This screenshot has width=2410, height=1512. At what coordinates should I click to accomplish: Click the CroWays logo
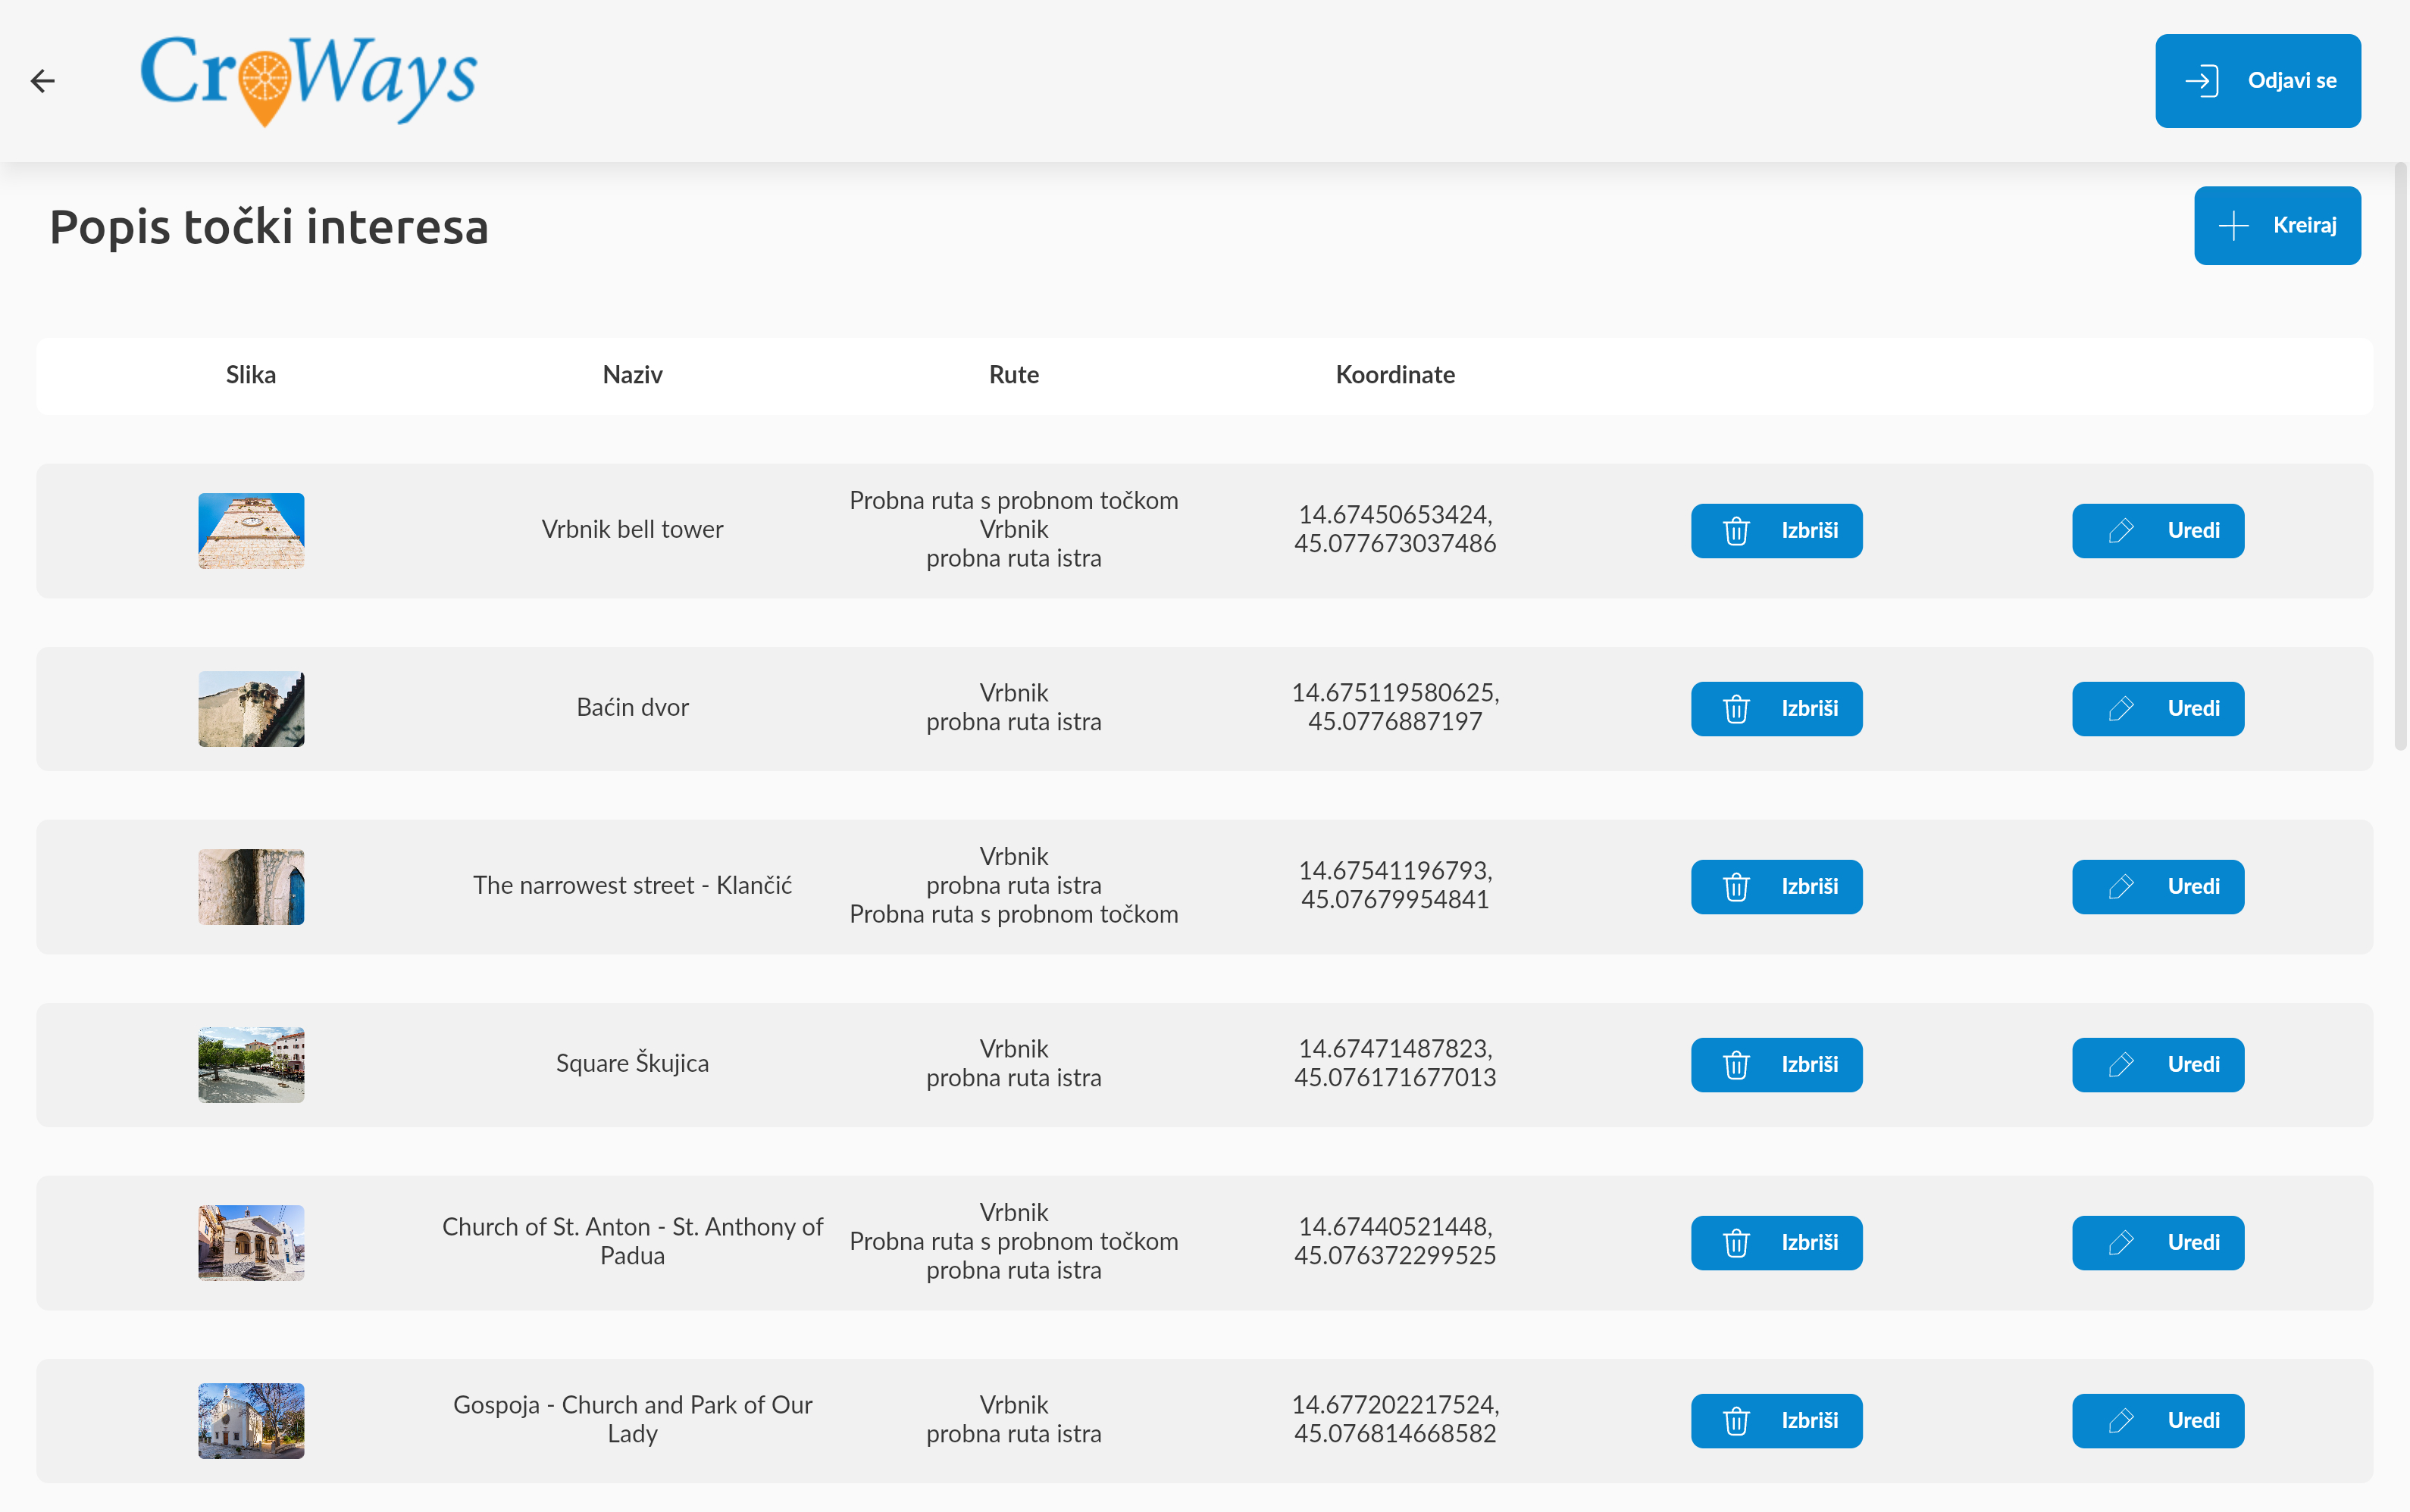pos(309,80)
